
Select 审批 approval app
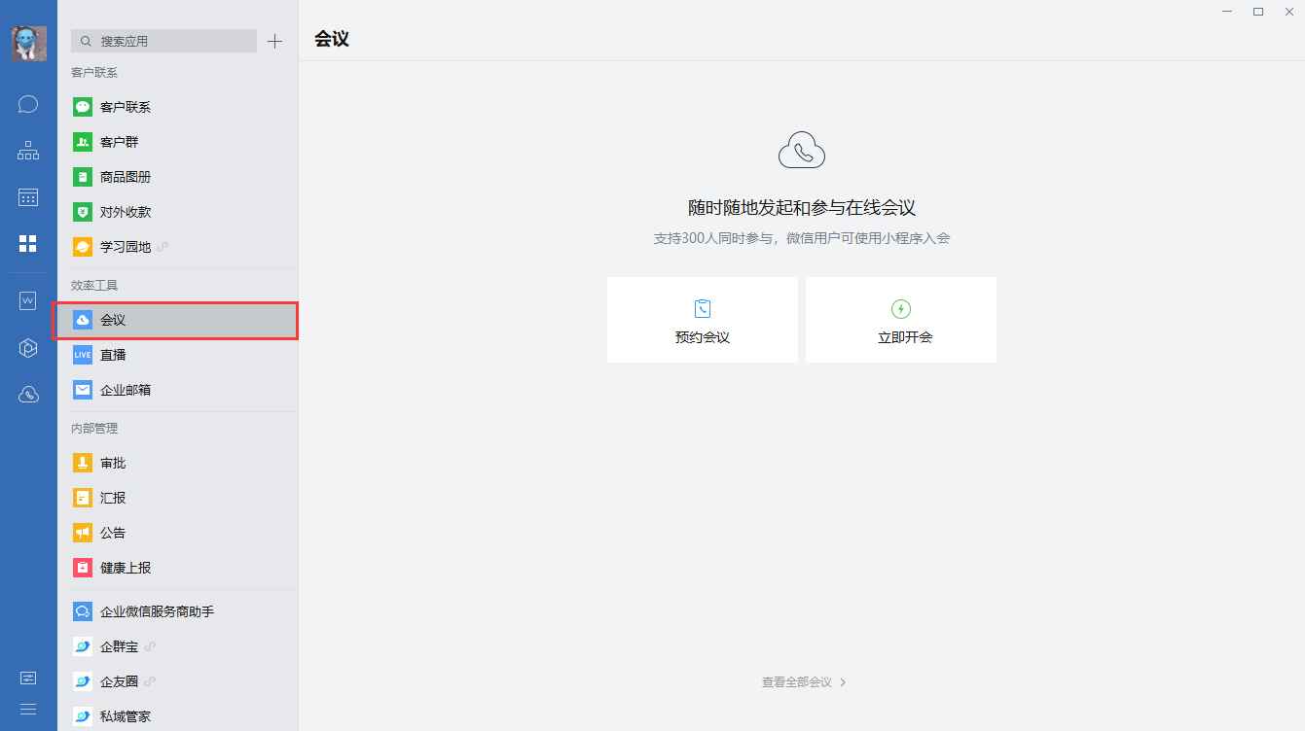click(113, 463)
